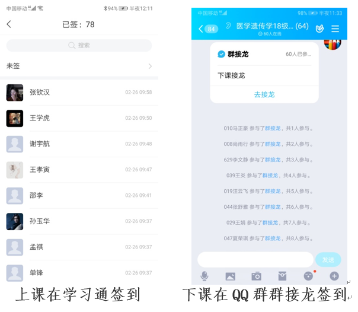Select the name 王孝寅 in the list

point(40,170)
